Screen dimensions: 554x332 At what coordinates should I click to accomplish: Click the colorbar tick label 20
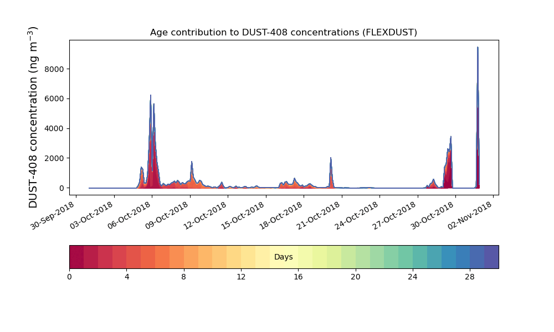pos(356,277)
